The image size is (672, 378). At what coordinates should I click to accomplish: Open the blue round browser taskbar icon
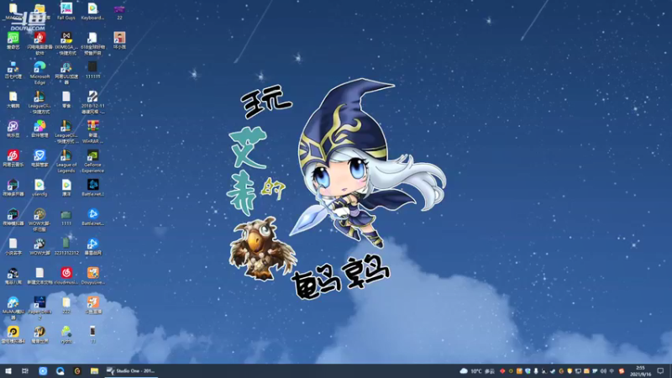pyautogui.click(x=43, y=370)
